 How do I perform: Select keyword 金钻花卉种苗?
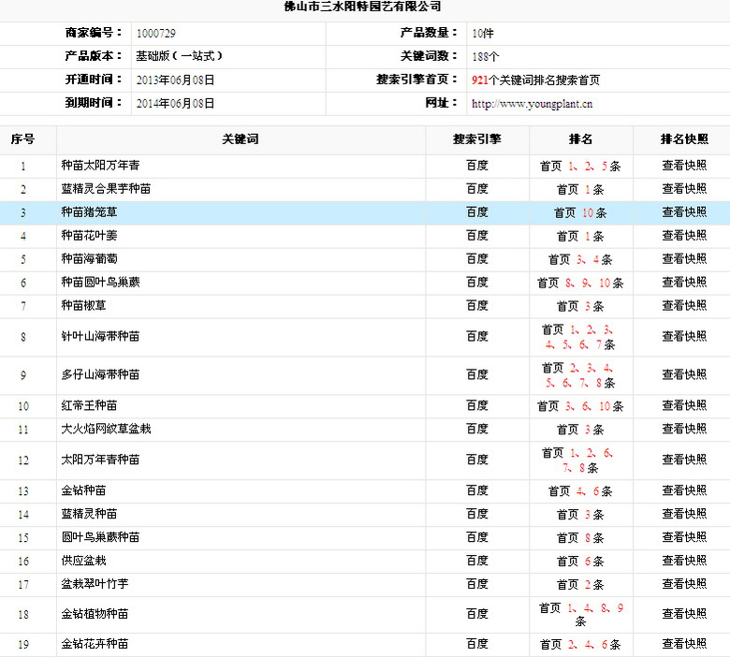(95, 644)
